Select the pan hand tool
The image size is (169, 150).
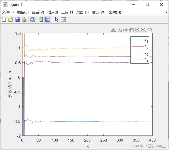(132, 30)
